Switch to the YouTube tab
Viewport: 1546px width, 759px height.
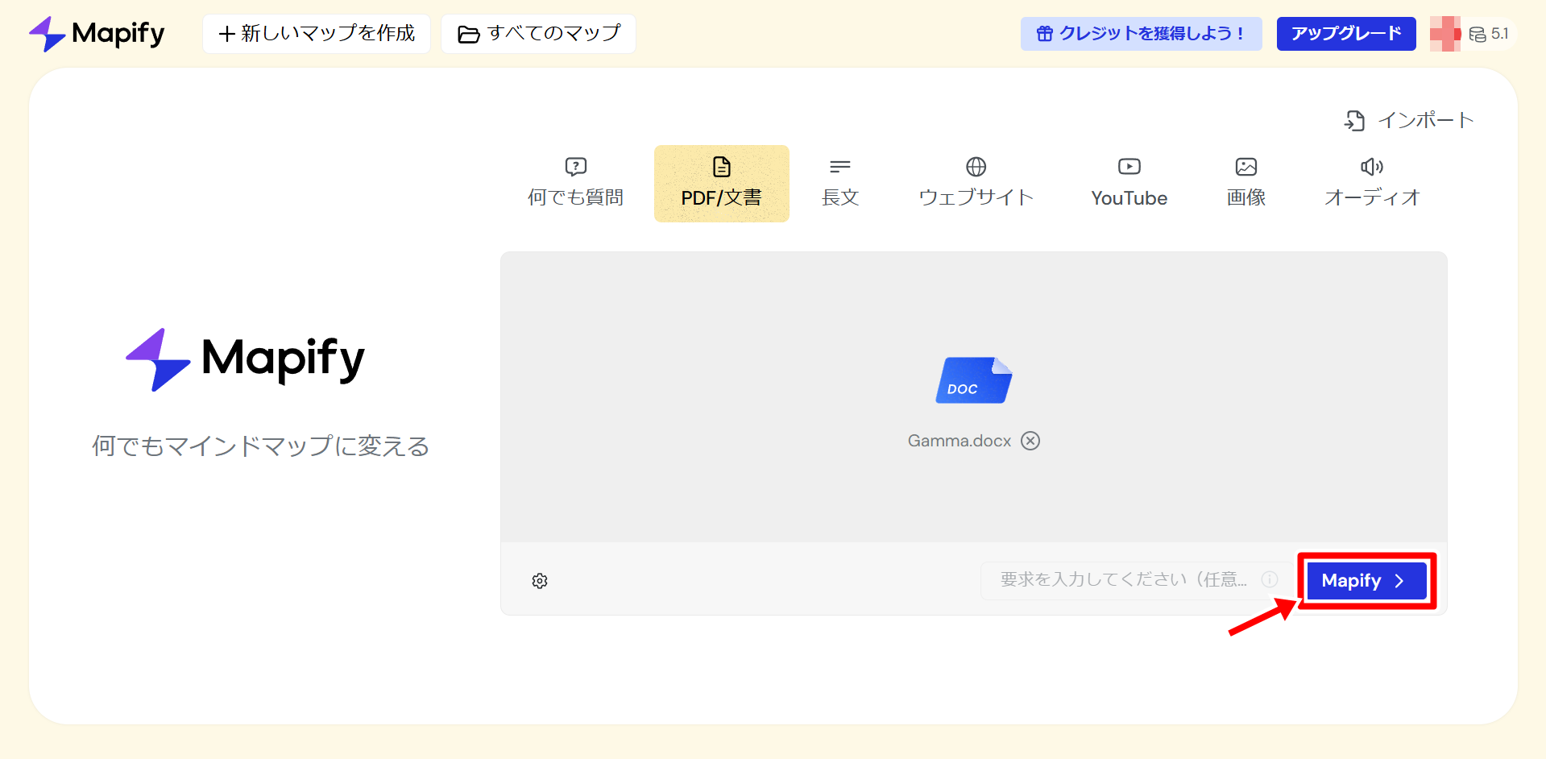tap(1129, 183)
